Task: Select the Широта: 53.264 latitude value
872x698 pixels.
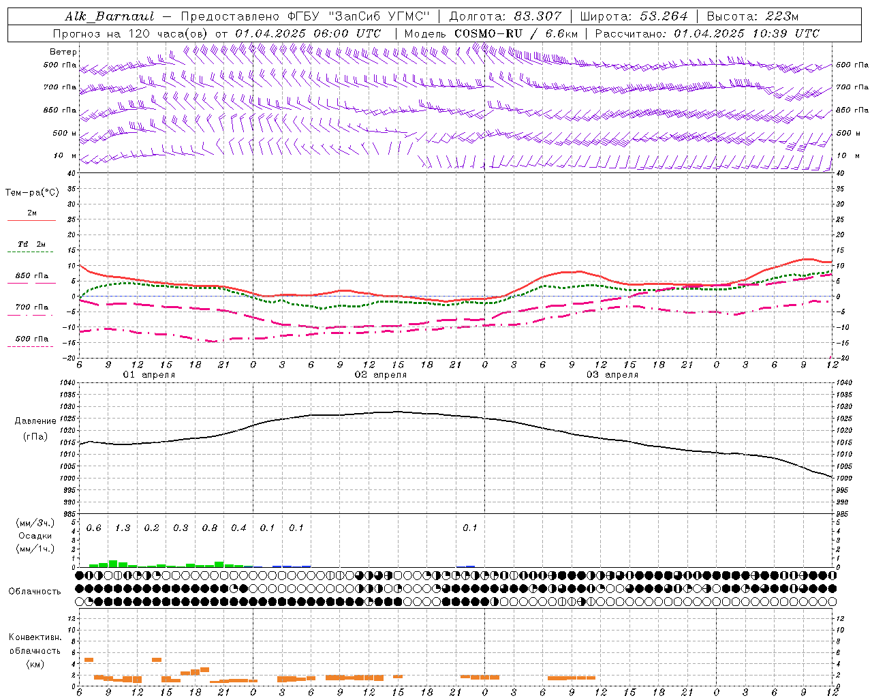Action: coord(634,16)
